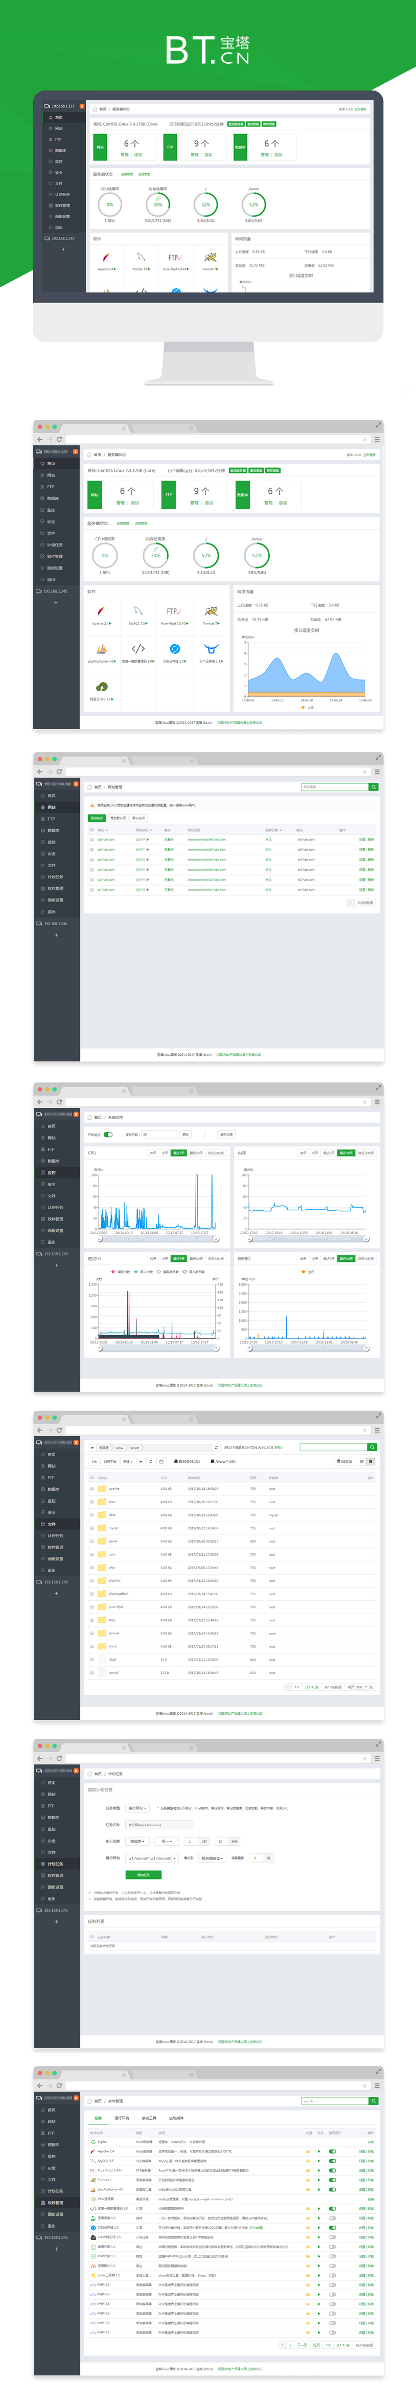Open the phpMyAdmin icon
The image size is (416, 2402).
[102, 649]
